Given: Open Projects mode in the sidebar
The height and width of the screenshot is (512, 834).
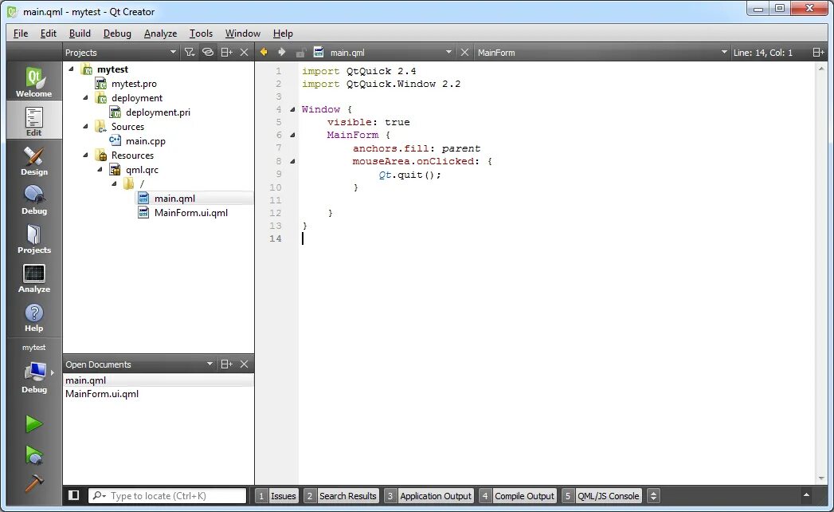Looking at the screenshot, I should point(34,238).
